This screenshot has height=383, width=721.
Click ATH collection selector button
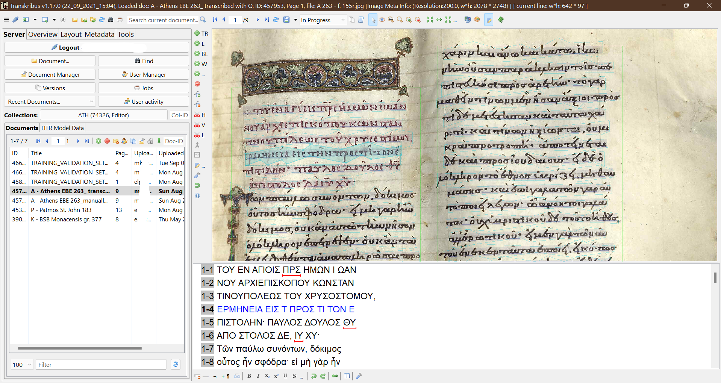(103, 115)
